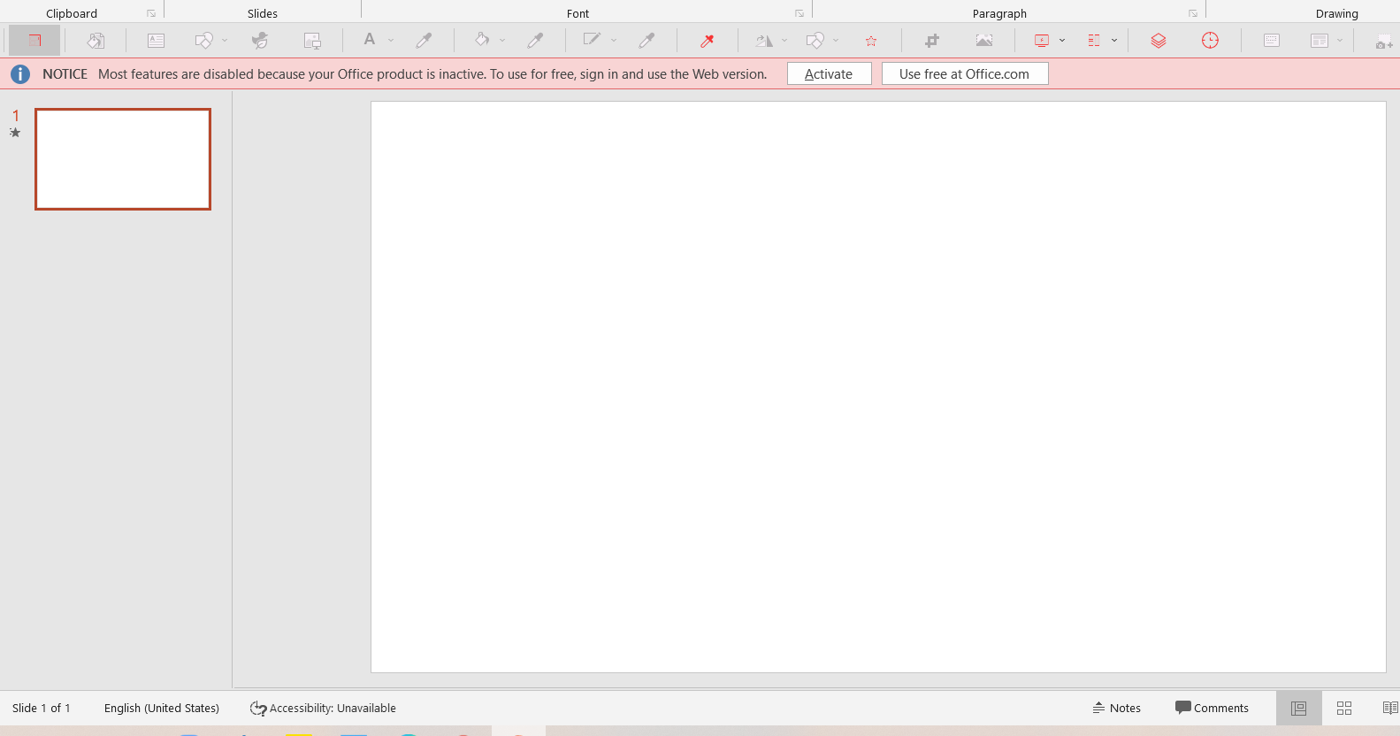The height and width of the screenshot is (736, 1400).
Task: Click the dotted text placeholder icon
Action: click(1272, 41)
